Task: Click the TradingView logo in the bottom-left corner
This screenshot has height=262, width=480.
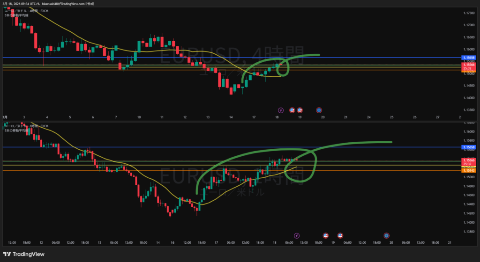Action: pyautogui.click(x=23, y=254)
